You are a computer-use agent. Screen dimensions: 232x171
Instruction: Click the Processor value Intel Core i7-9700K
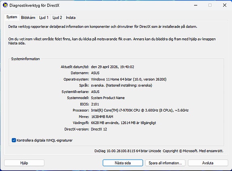(x=140, y=110)
